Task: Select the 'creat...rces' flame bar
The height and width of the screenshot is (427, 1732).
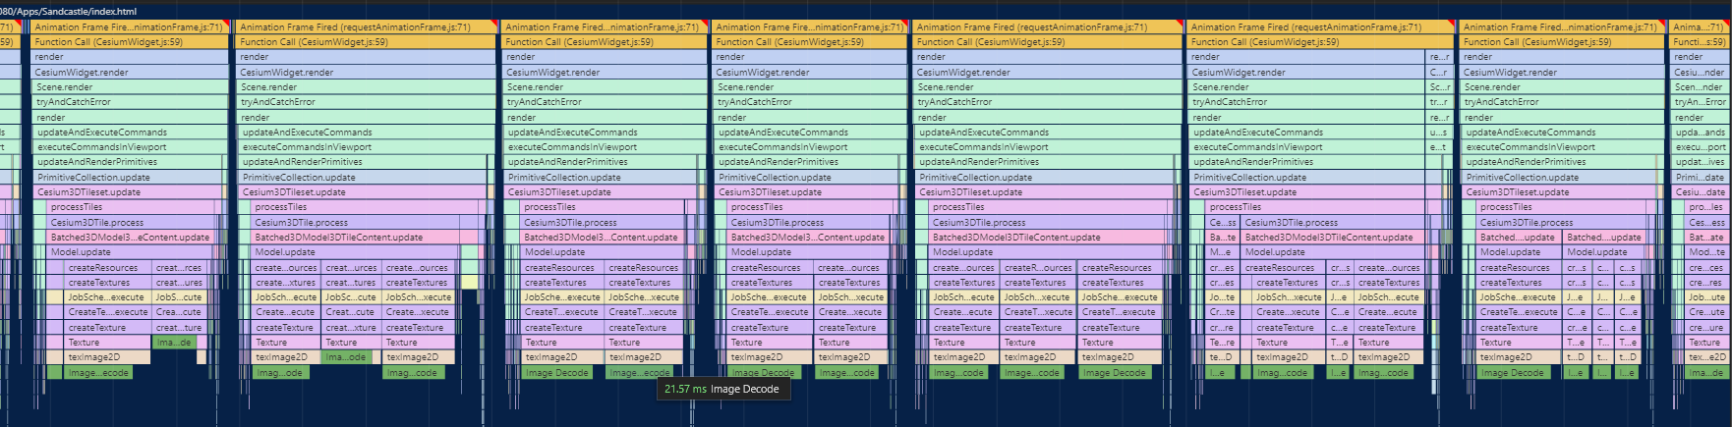Action: click(x=179, y=268)
